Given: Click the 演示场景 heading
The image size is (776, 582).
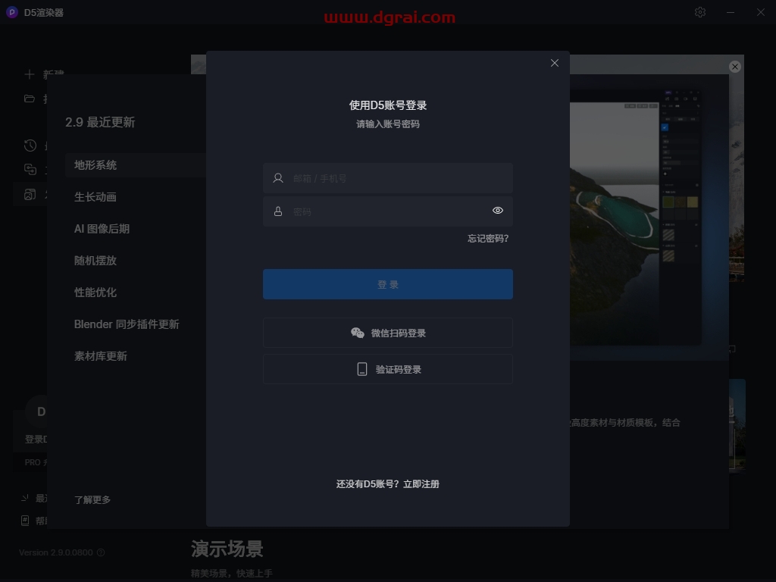Looking at the screenshot, I should (227, 549).
